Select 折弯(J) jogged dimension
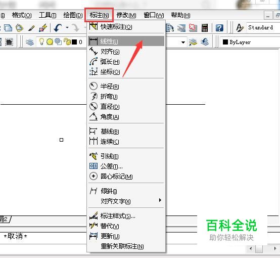This screenshot has width=280, height=258. tap(126, 96)
